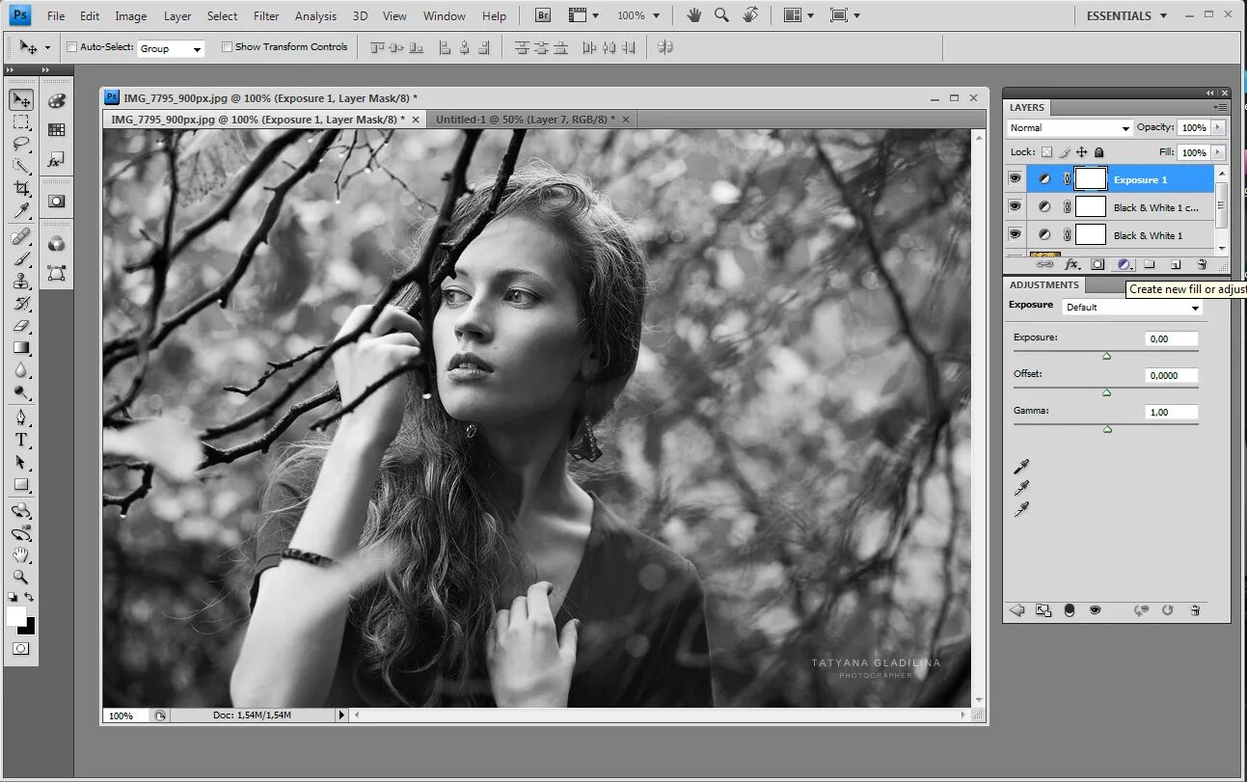Screen dimensions: 1247x782
Task: Choose the Eraser tool
Action: [21, 326]
